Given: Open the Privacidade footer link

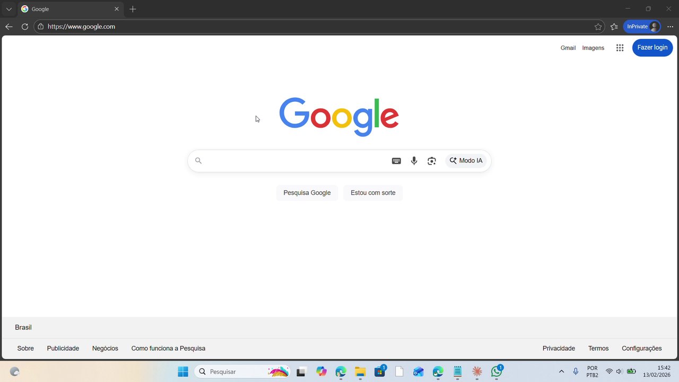Looking at the screenshot, I should [559, 349].
